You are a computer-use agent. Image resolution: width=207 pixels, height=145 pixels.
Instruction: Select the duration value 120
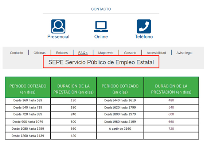[x=73, y=101]
